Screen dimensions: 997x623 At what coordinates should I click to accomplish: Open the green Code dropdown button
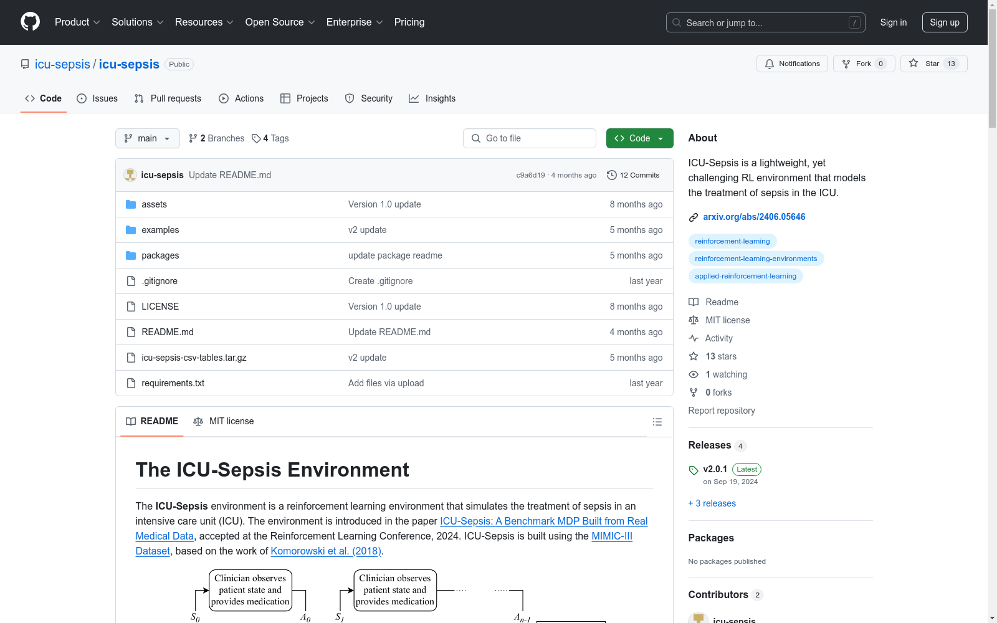tap(639, 138)
